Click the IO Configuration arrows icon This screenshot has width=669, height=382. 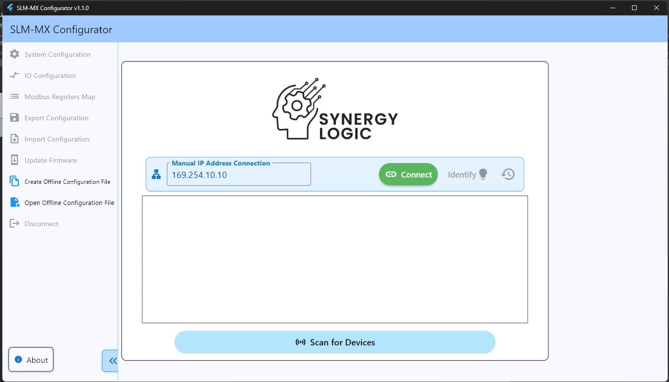pos(15,76)
